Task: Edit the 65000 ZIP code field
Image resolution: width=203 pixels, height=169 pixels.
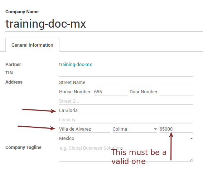Action: [x=176, y=129]
